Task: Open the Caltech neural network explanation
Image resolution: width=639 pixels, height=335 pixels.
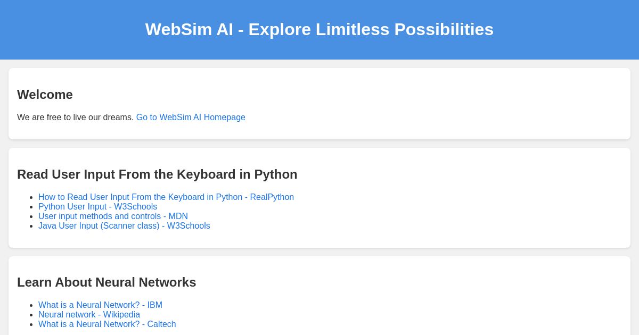Action: pyautogui.click(x=107, y=324)
